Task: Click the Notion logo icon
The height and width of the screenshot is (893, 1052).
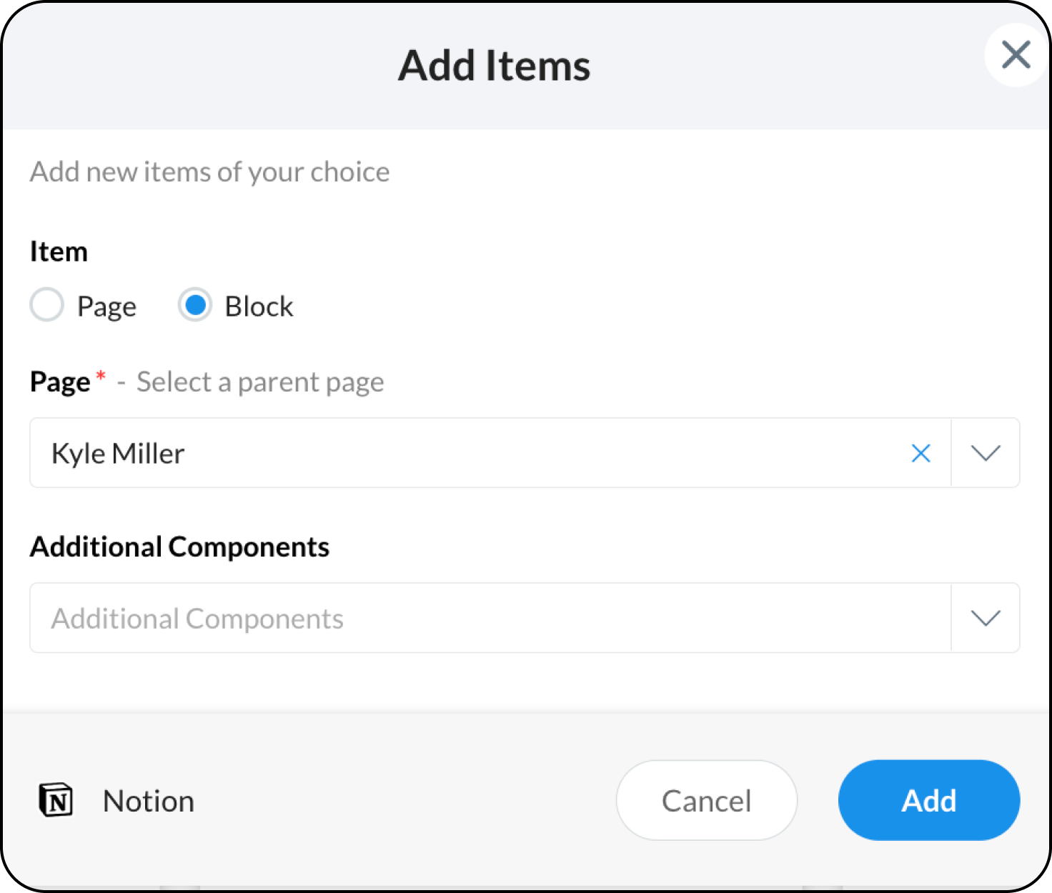Action: pos(56,800)
